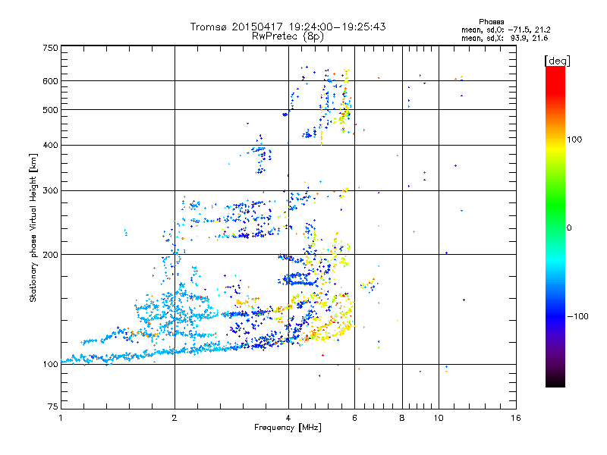Screen dimensions: 607x455
Task: Click the colorbar '-100' tick label
Action: (x=577, y=316)
